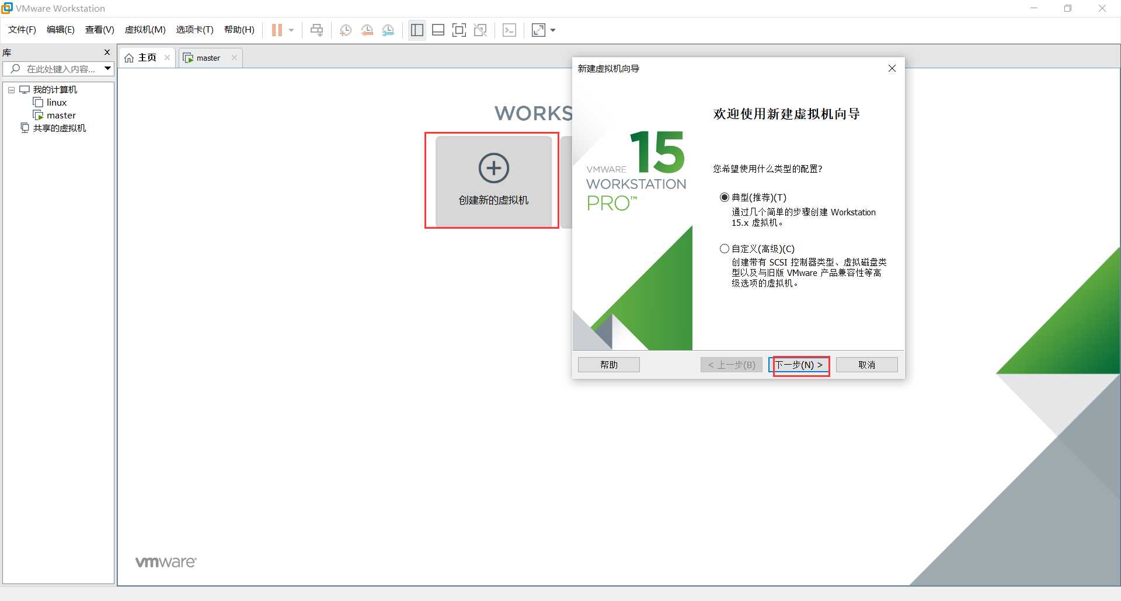
Task: Open the 帮助(H) menu
Action: pyautogui.click(x=239, y=30)
